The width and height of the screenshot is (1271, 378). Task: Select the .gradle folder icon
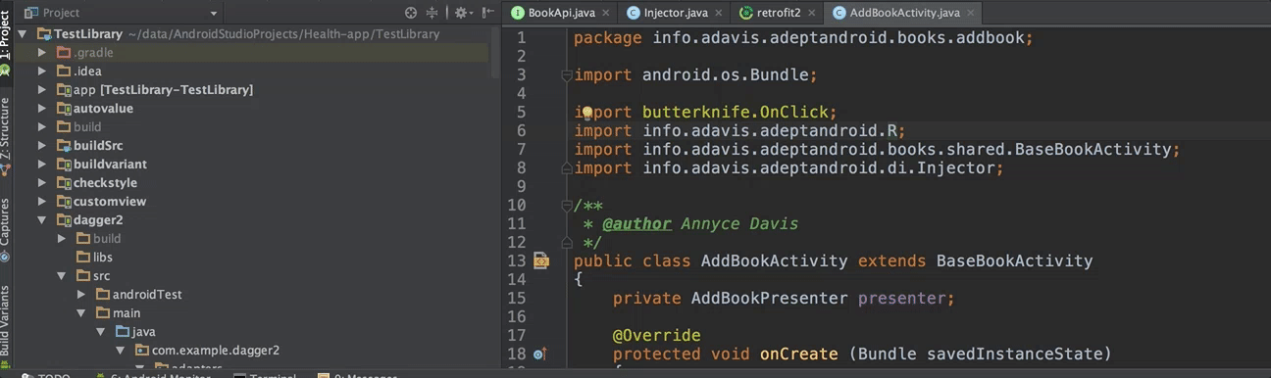click(x=64, y=52)
